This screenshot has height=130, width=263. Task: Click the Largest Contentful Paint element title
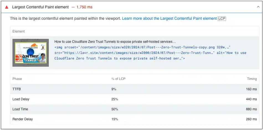pos(40,7)
